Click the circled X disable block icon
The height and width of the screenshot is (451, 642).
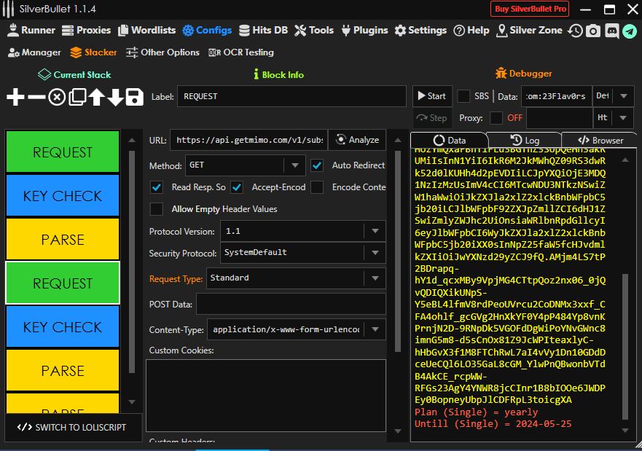[x=56, y=98]
